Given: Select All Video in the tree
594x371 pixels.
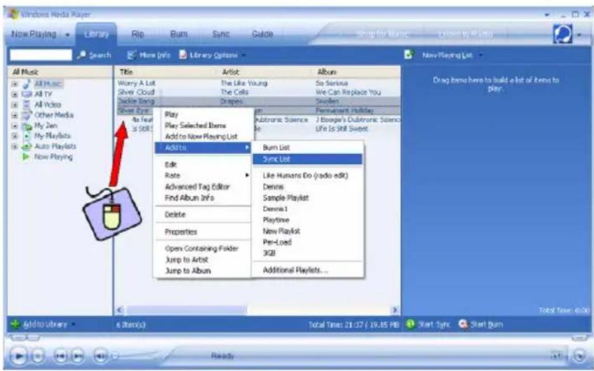Looking at the screenshot, I should click(x=48, y=104).
